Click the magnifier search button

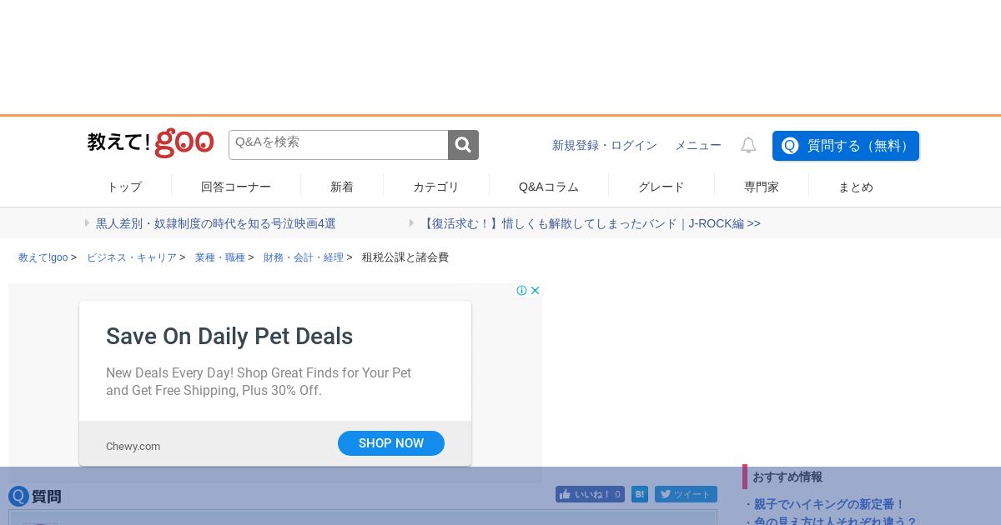[463, 145]
